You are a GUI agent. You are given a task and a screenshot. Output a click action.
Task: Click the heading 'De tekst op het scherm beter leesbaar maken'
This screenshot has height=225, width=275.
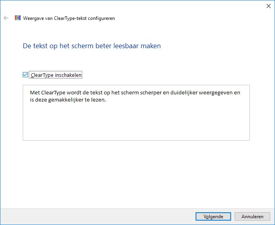click(92, 46)
